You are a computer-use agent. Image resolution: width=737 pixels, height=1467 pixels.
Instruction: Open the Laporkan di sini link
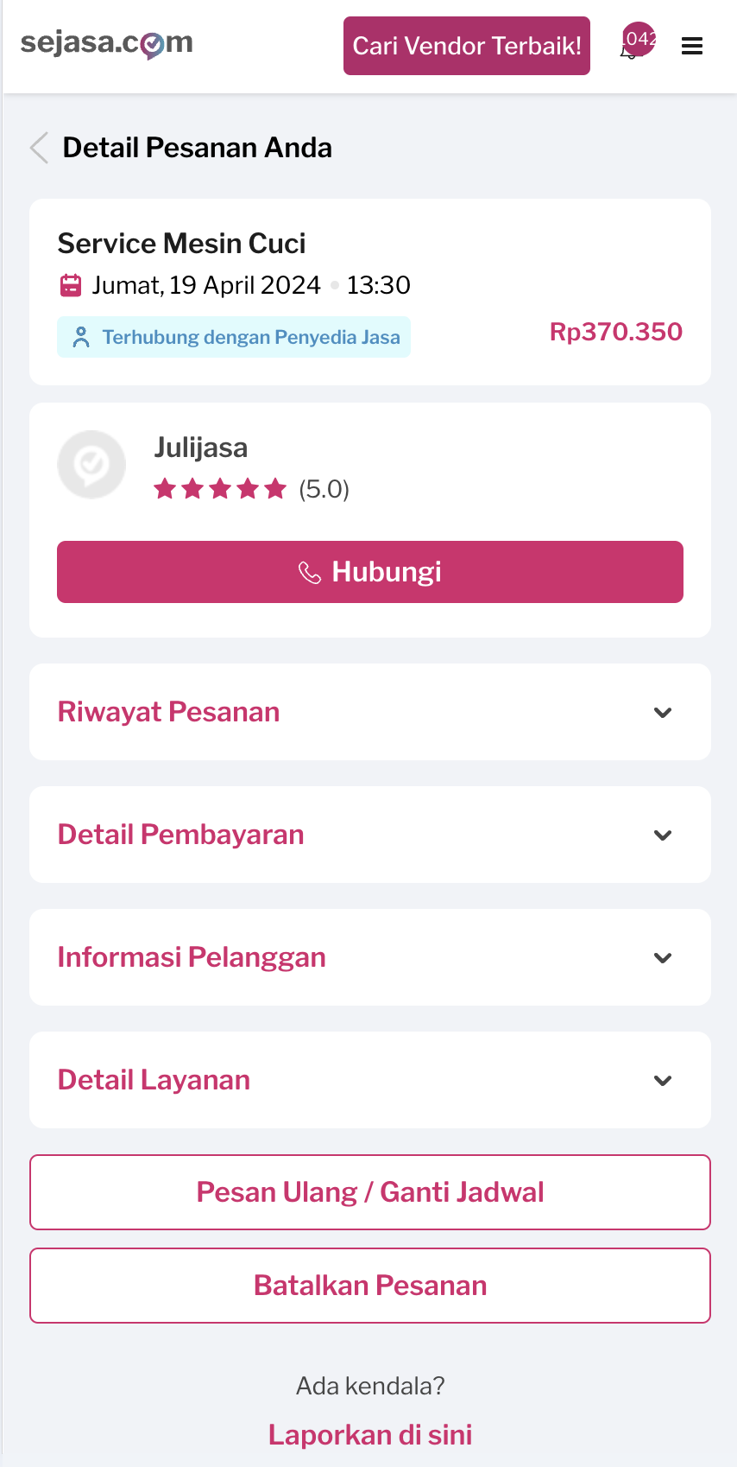point(370,1435)
